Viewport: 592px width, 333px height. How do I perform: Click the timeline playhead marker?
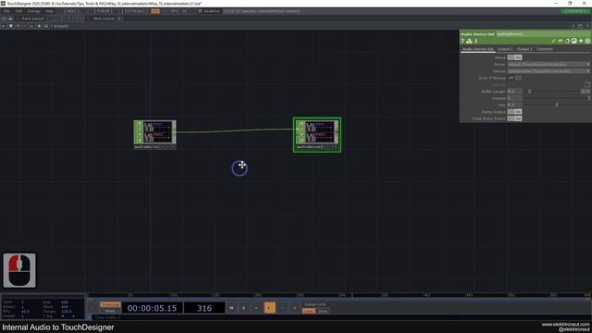tap(351, 295)
